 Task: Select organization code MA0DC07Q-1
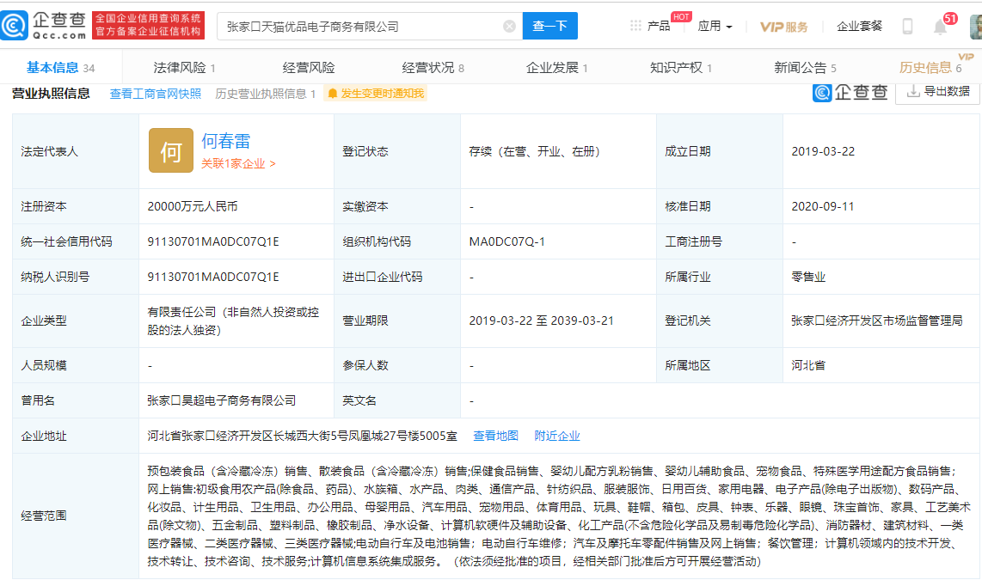click(x=506, y=241)
